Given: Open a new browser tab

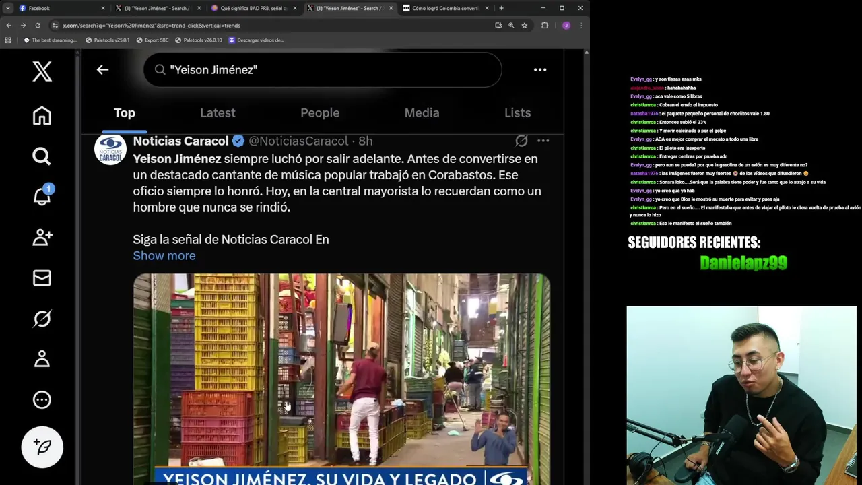Looking at the screenshot, I should coord(501,8).
